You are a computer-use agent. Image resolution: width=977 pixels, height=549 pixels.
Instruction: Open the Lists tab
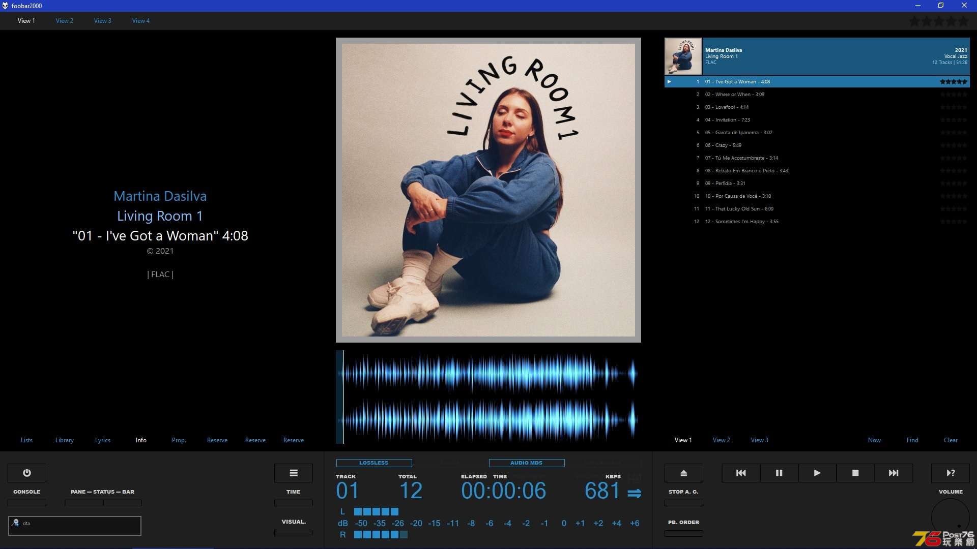coord(26,440)
